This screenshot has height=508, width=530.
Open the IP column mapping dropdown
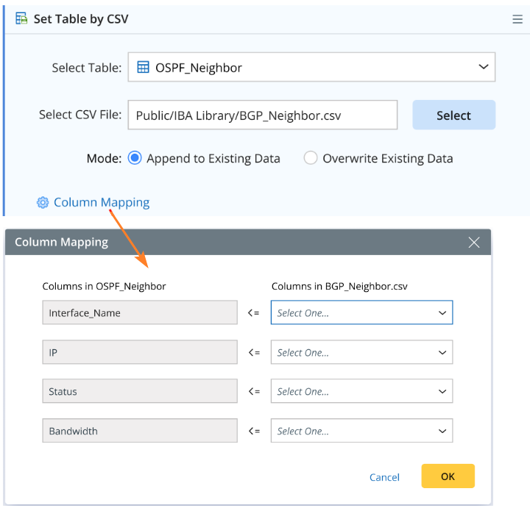361,352
